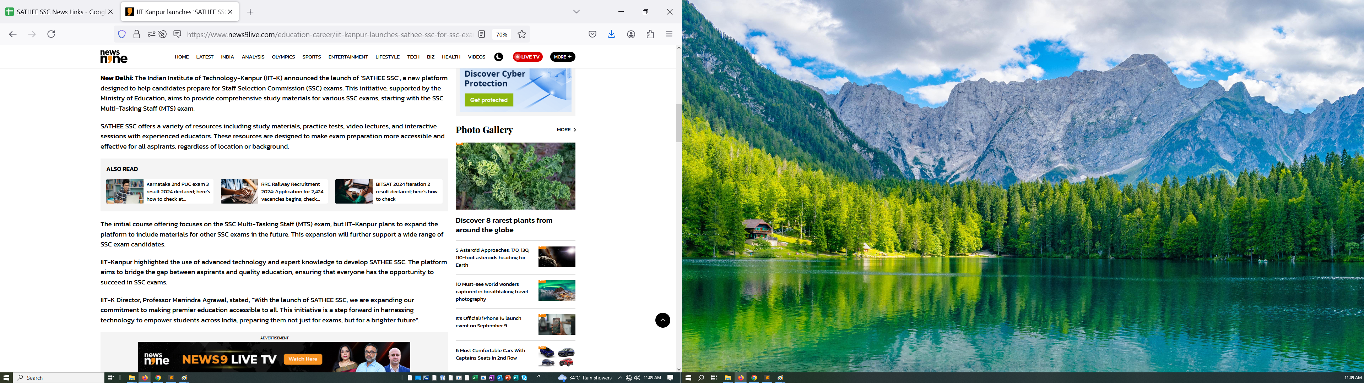Image resolution: width=1364 pixels, height=383 pixels.
Task: Open the TECH nav item
Action: pyautogui.click(x=413, y=57)
